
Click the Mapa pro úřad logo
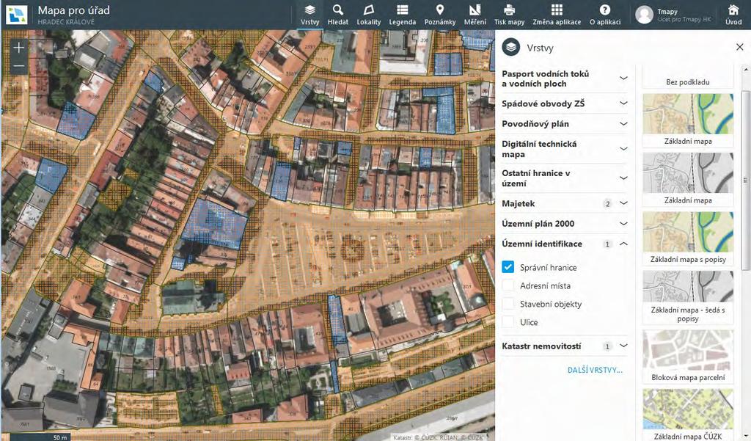pos(17,15)
